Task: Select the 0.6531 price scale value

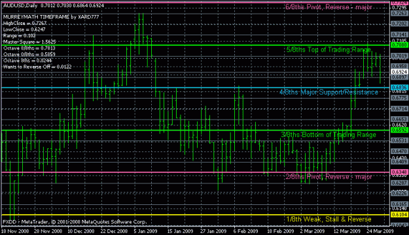Action: [399, 140]
